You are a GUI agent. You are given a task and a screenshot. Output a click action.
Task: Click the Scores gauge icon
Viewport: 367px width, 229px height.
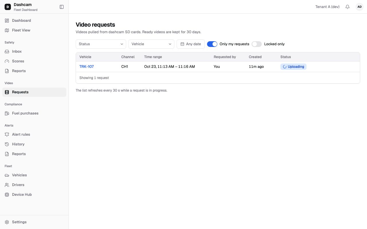(x=7, y=61)
